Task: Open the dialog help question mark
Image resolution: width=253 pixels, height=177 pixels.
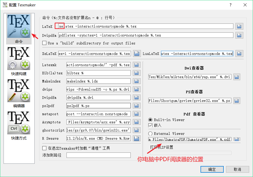Action: [x=230, y=5]
